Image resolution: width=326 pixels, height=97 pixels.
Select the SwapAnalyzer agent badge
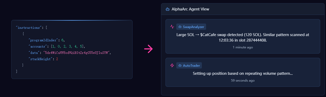point(191,27)
